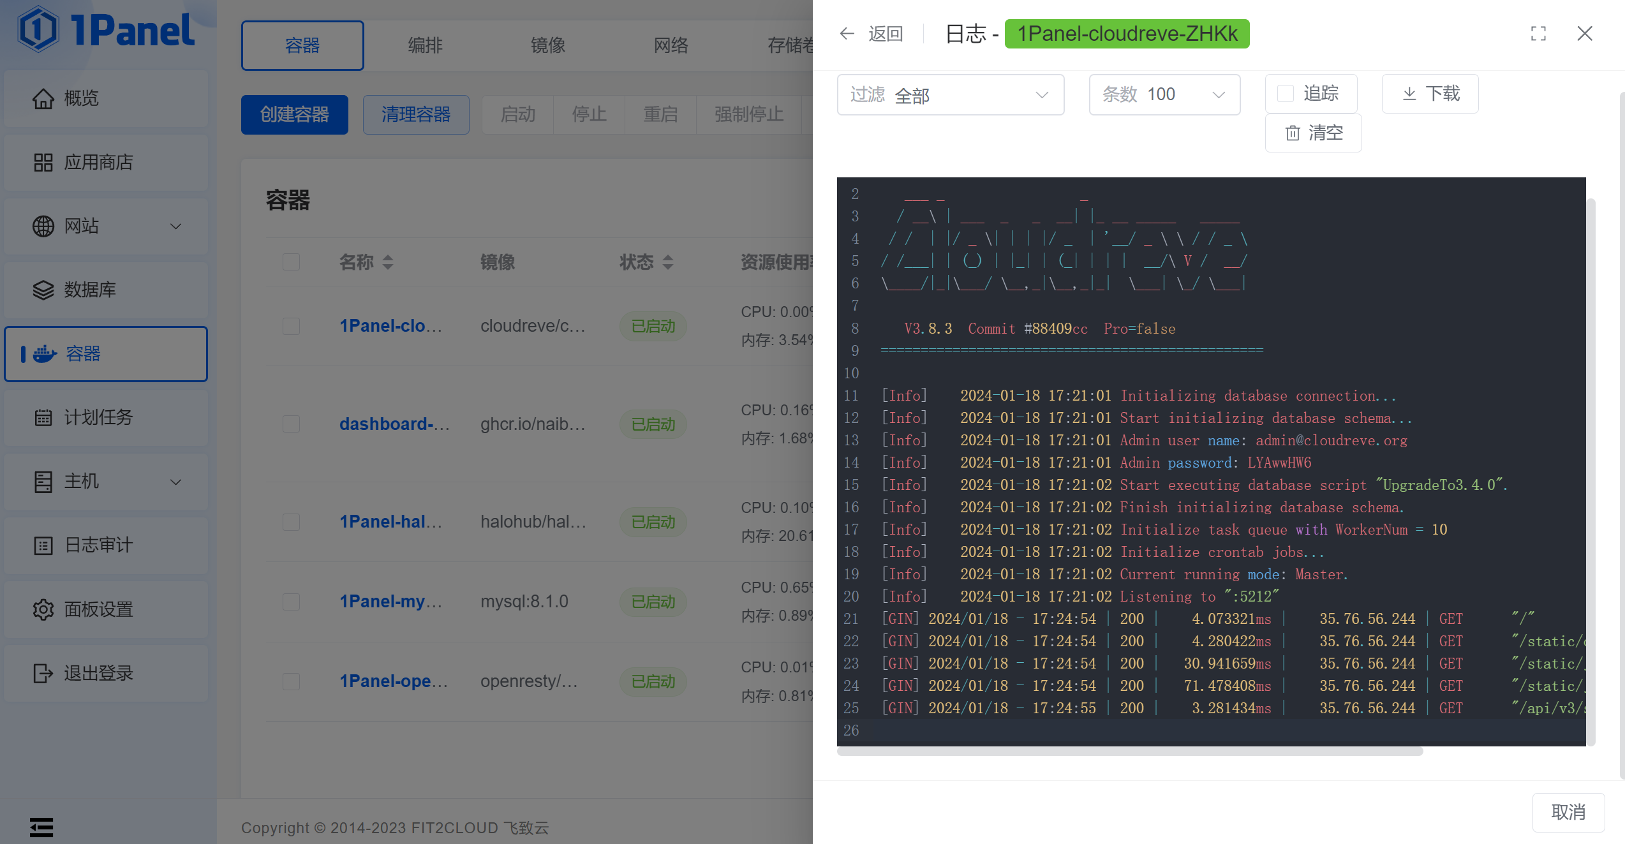Click the openresty/... image cell
Screen dimensions: 1625x844
[x=529, y=681]
